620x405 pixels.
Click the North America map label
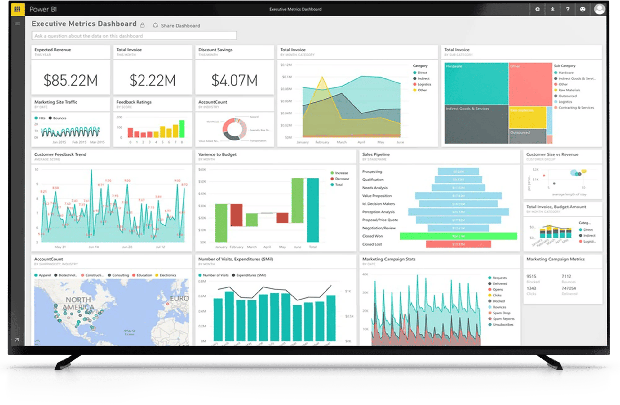(78, 303)
